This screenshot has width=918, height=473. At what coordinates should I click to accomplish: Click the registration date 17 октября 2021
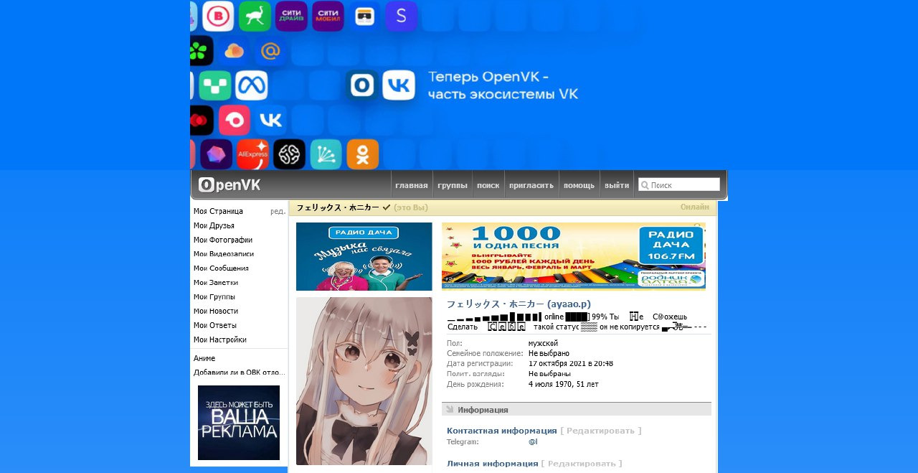point(571,363)
